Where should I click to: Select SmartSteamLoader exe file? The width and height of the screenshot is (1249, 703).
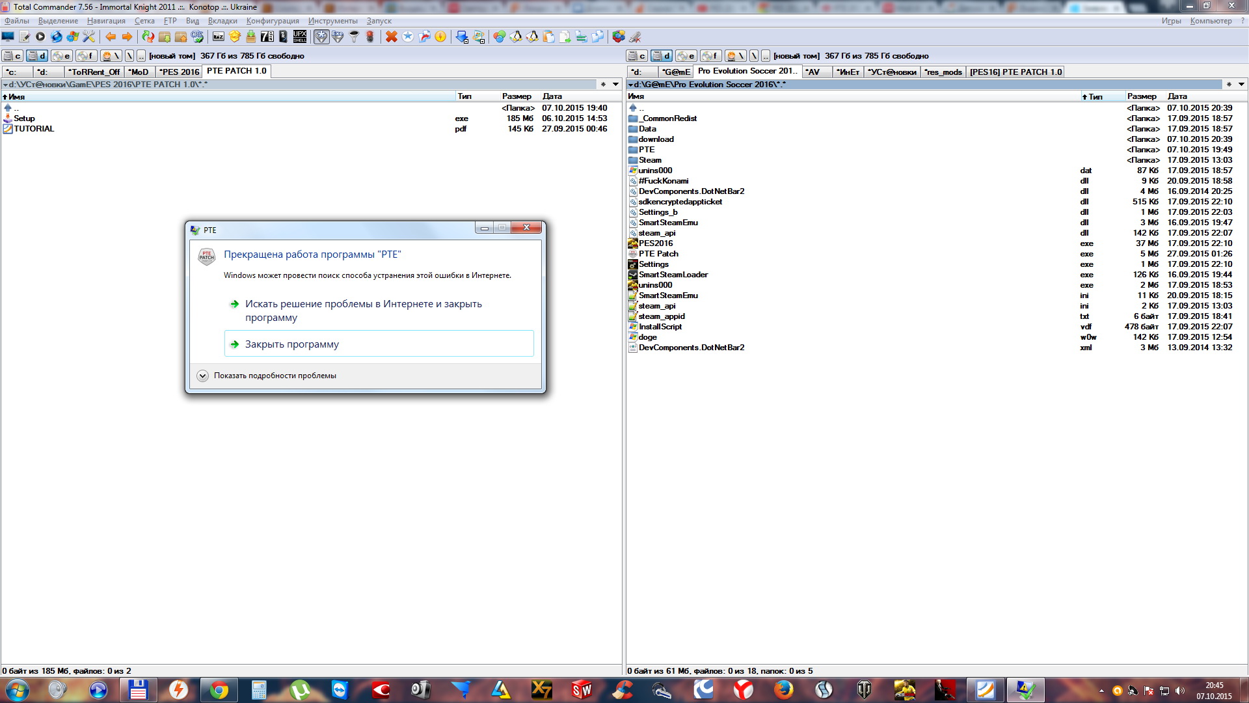(x=936, y=275)
